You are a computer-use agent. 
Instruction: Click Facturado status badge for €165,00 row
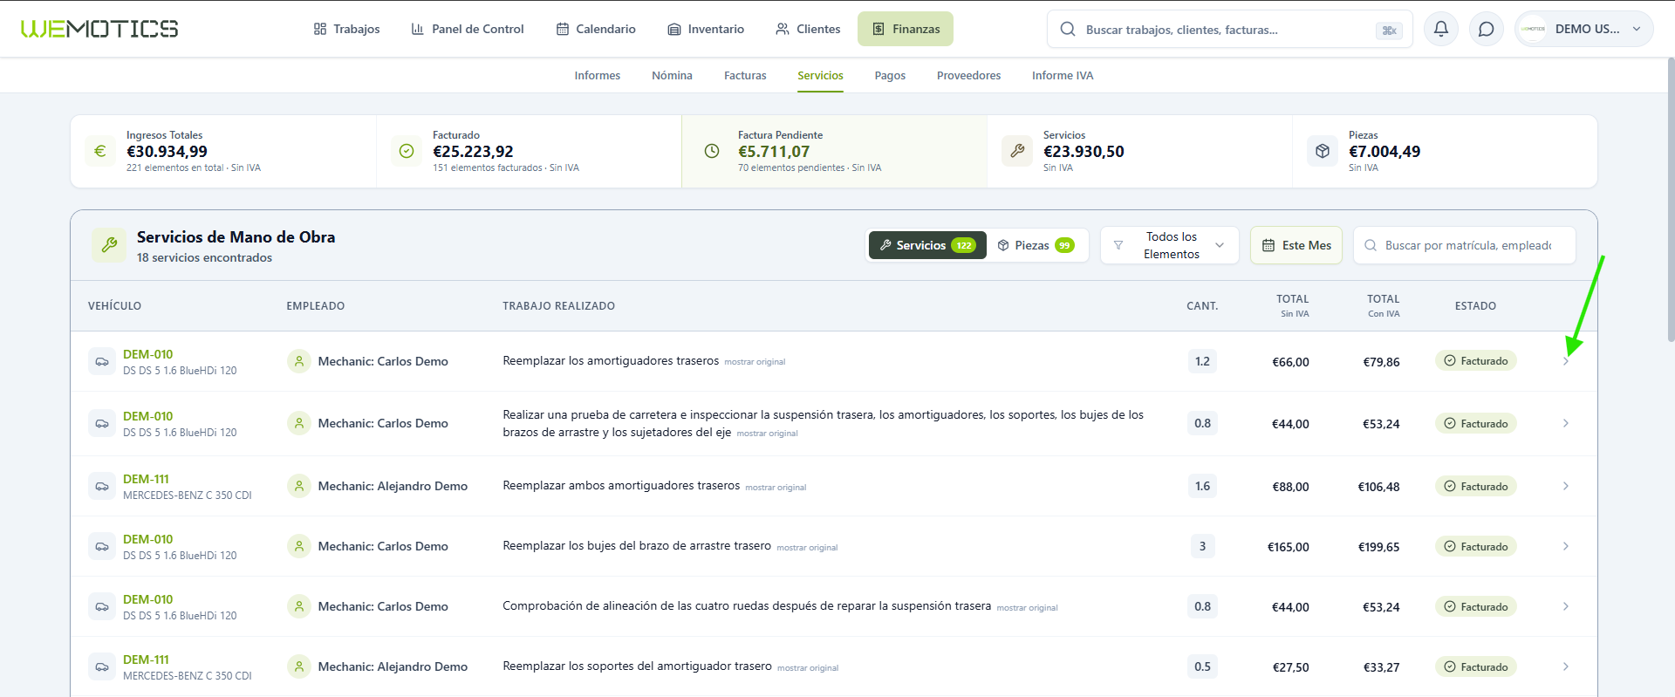(1475, 546)
